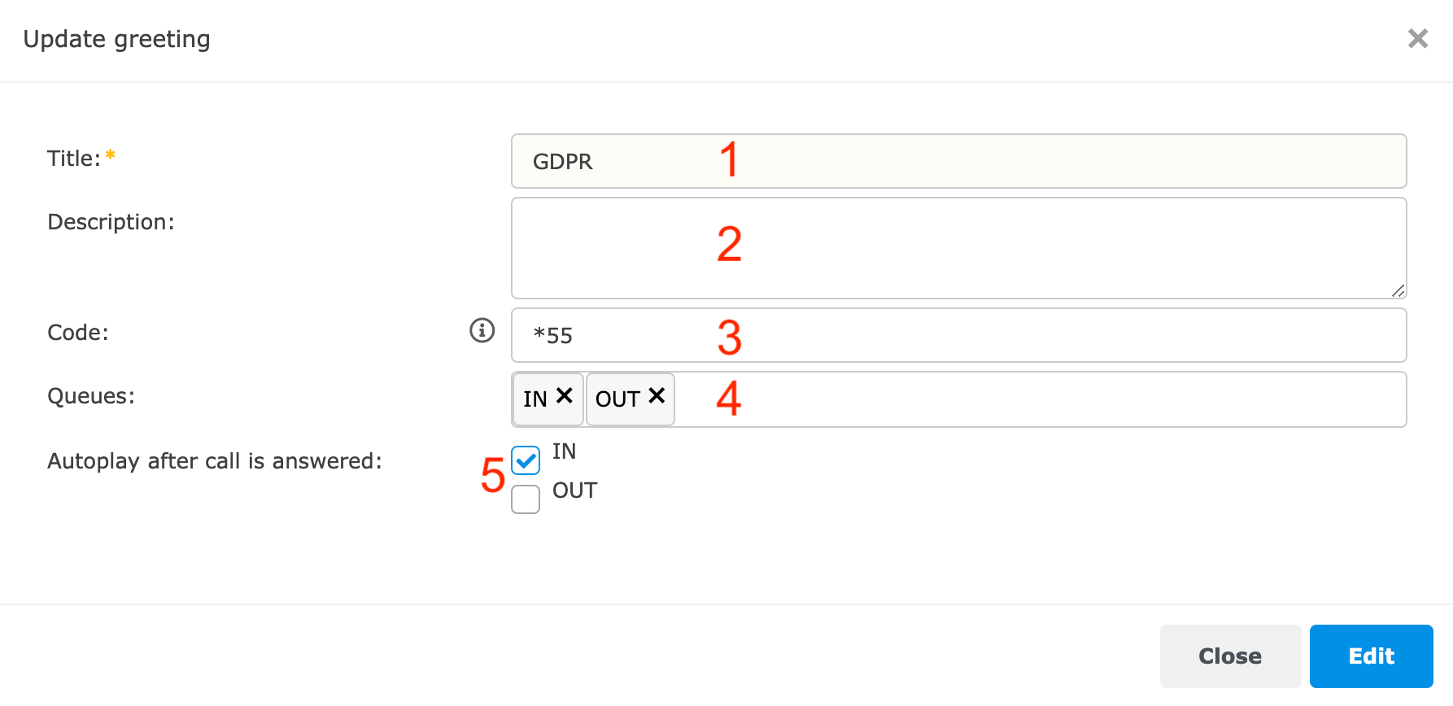This screenshot has width=1453, height=706.
Task: Select the IN tag in Queues
Action: (x=535, y=399)
